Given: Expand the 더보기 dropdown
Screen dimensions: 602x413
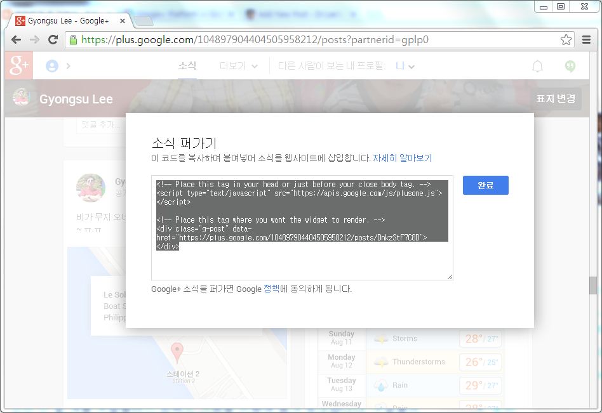Looking at the screenshot, I should pos(238,66).
